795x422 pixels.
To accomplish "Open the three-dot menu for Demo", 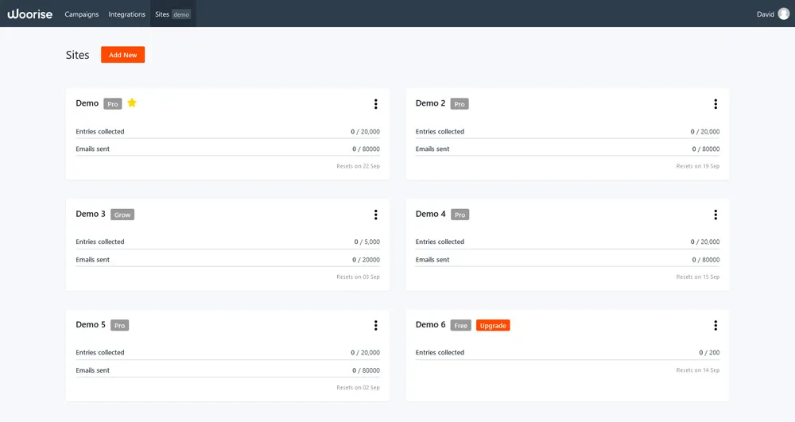I will (x=375, y=104).
